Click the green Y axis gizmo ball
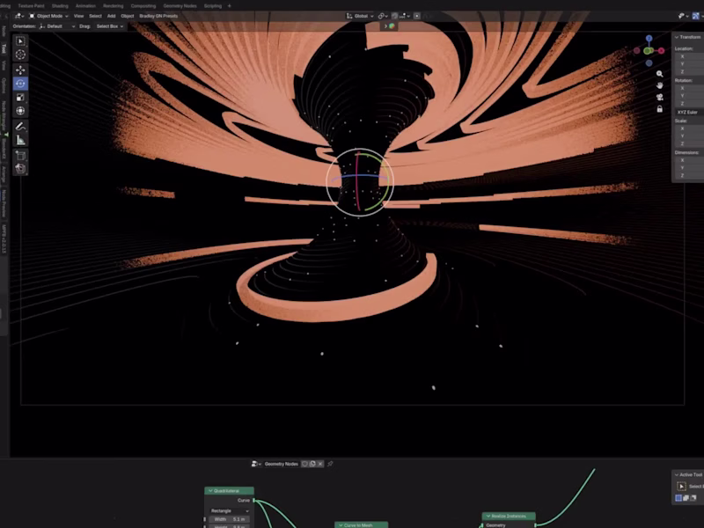Image resolution: width=704 pixels, height=528 pixels. pyautogui.click(x=648, y=51)
